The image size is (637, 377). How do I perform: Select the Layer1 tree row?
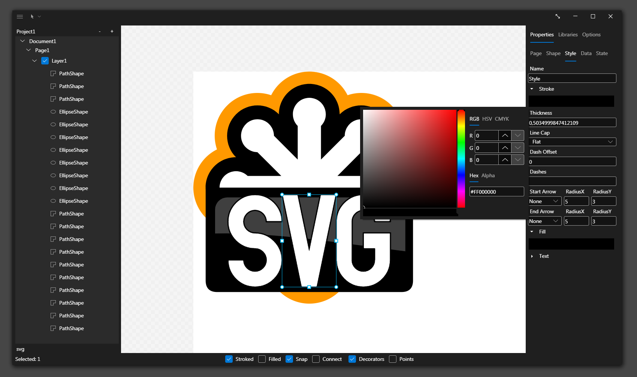[x=67, y=61]
